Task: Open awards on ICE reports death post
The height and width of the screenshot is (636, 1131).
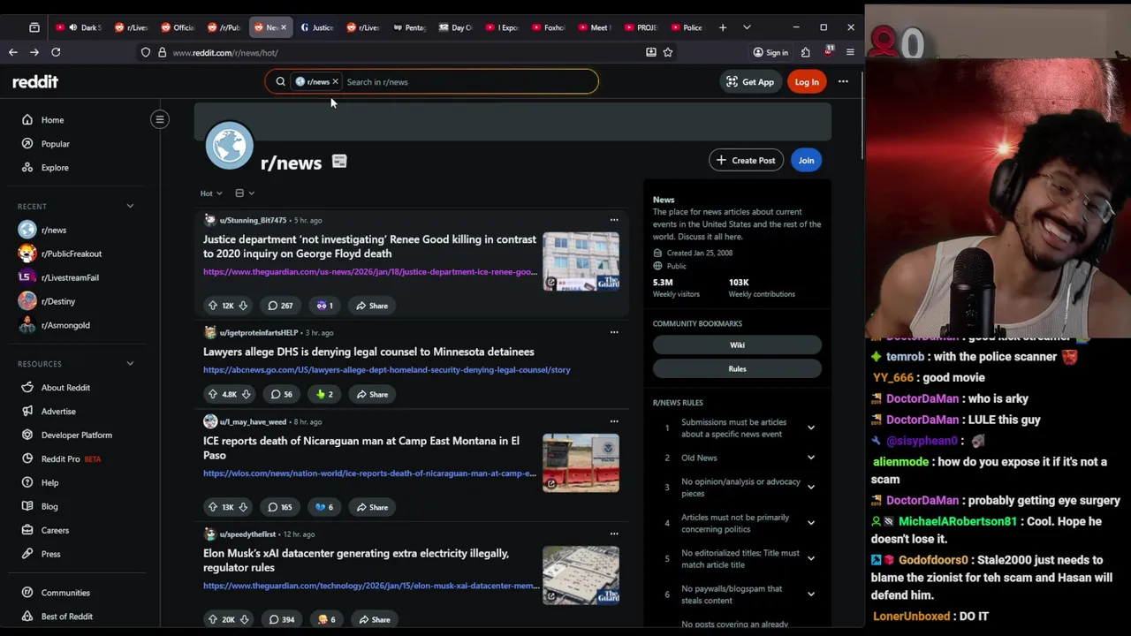Action: tap(324, 508)
